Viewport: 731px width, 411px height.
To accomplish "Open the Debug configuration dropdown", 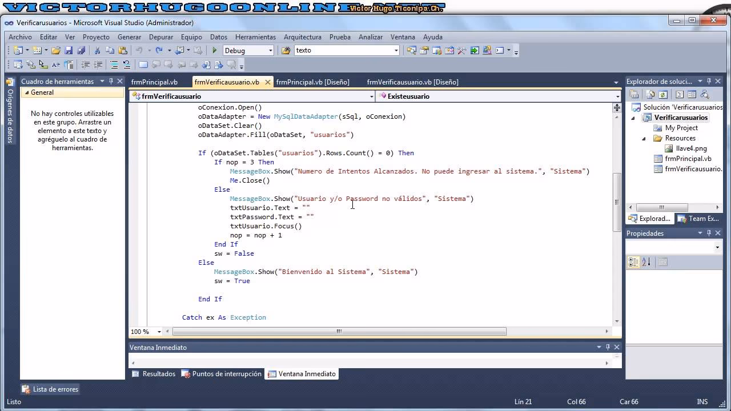I will click(x=270, y=50).
